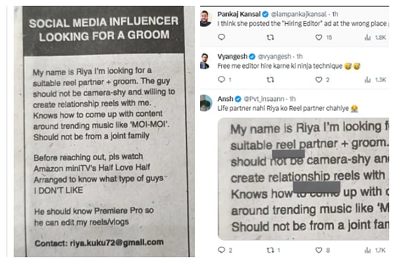Reply to Ansh's tweet
The image size is (395, 263).
click(x=221, y=250)
